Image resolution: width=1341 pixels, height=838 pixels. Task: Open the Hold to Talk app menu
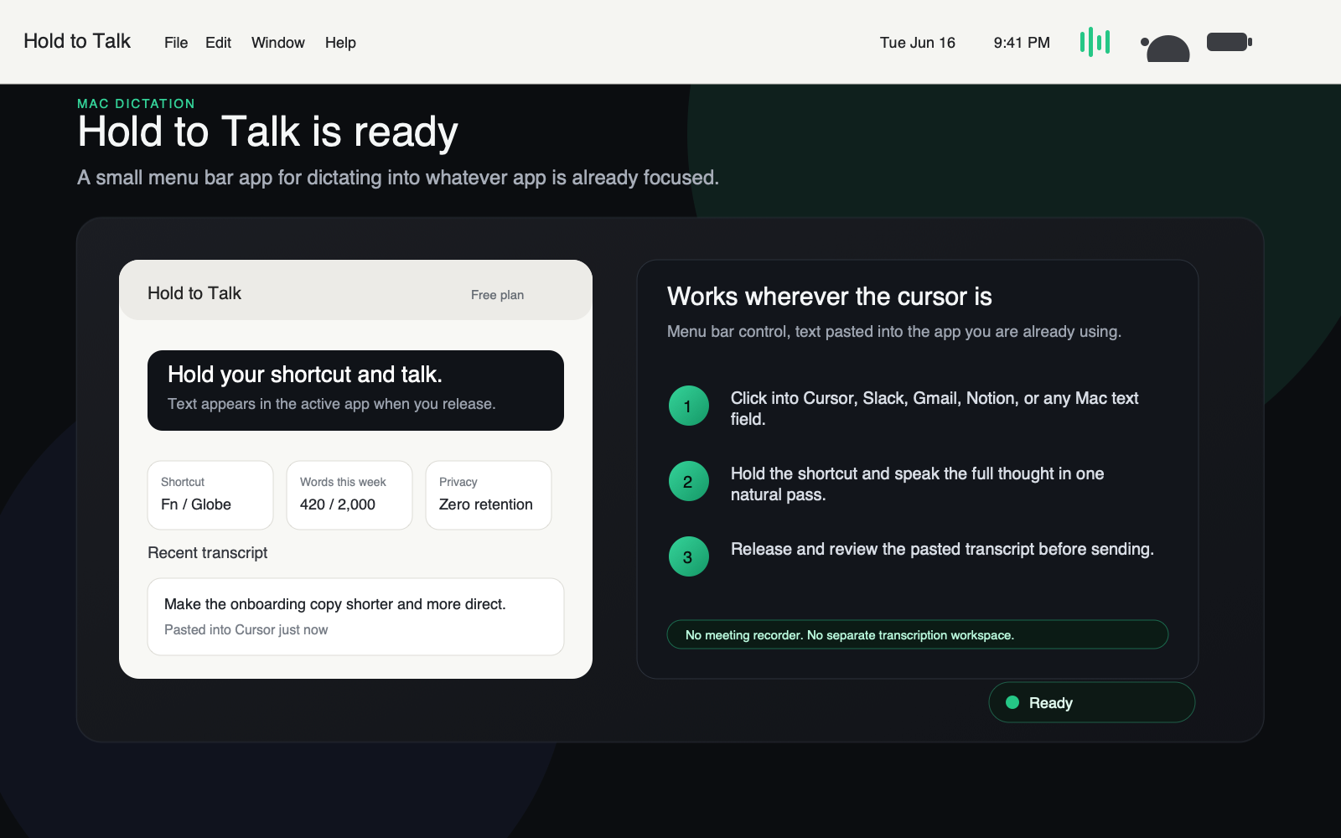coord(77,41)
